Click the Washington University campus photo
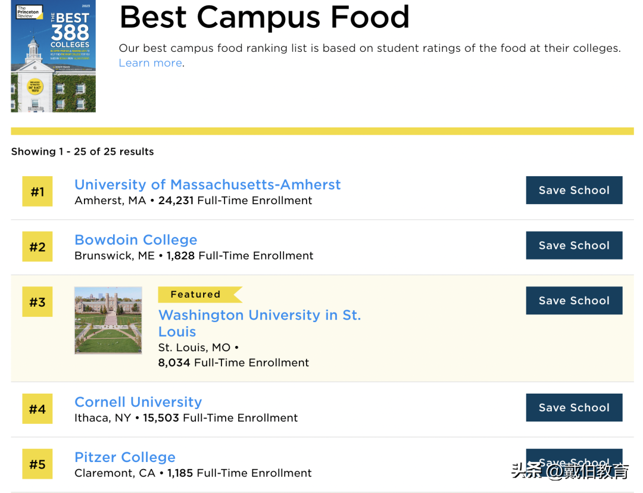The height and width of the screenshot is (493, 643). click(x=108, y=321)
